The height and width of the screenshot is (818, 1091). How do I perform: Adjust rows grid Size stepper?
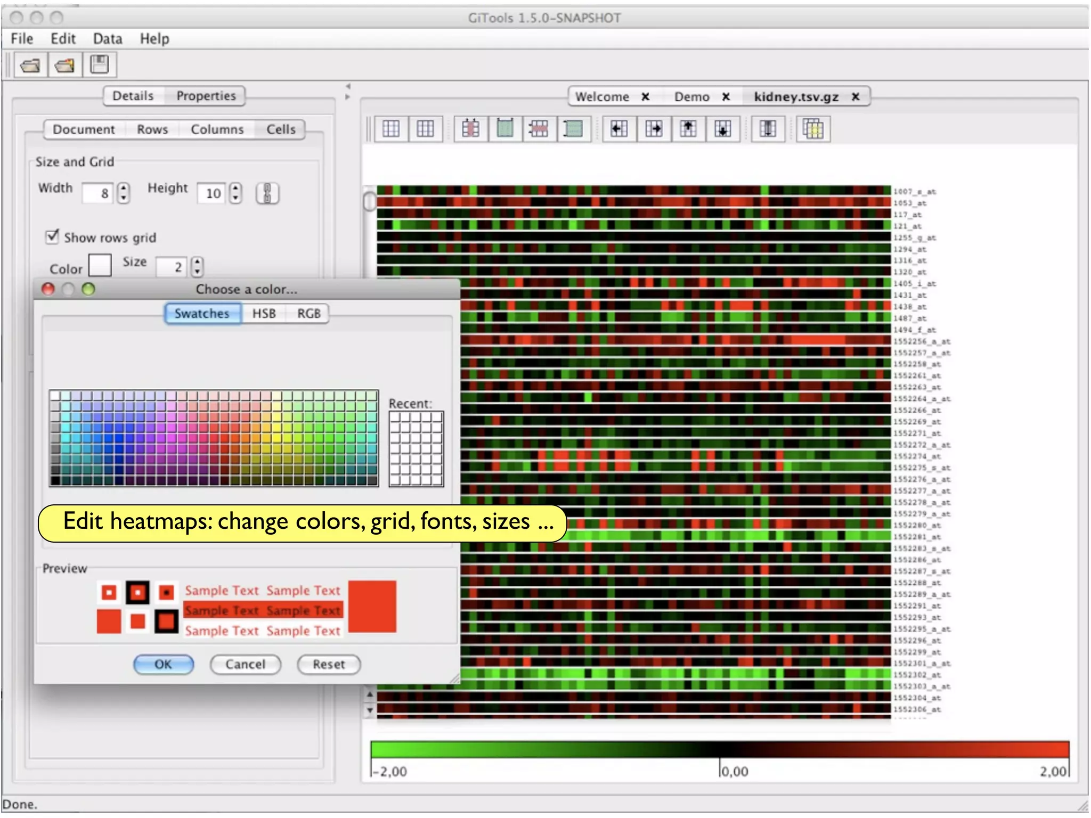coord(198,266)
